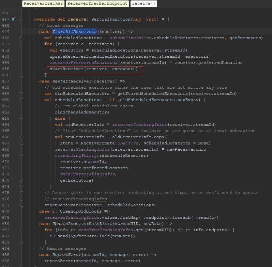Image resolution: width=272 pixels, height=267 pixels.
Task: Click fold end marker on line 483
Action: pyautogui.click(x=22, y=242)
